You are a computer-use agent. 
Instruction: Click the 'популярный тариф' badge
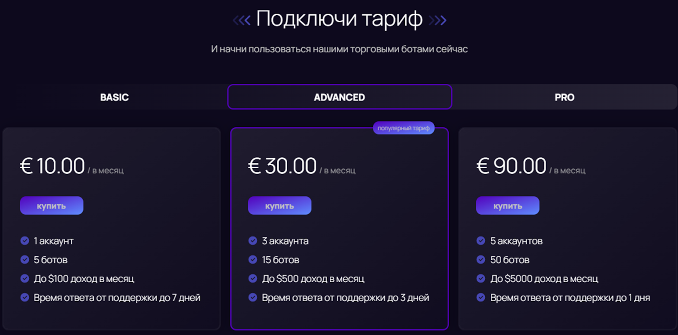[403, 128]
